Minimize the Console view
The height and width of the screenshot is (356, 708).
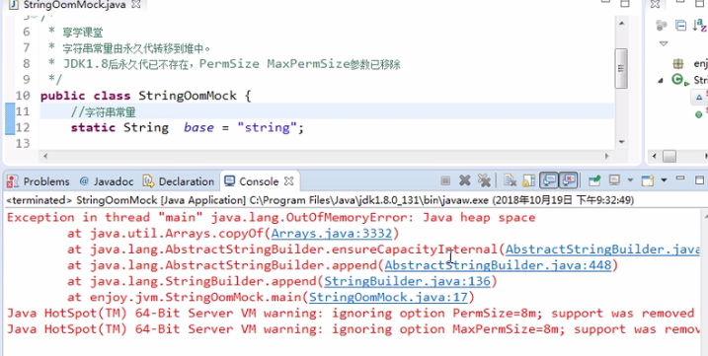pyautogui.click(x=679, y=178)
